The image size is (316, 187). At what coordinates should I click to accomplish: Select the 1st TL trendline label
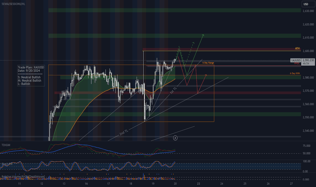click(x=173, y=90)
